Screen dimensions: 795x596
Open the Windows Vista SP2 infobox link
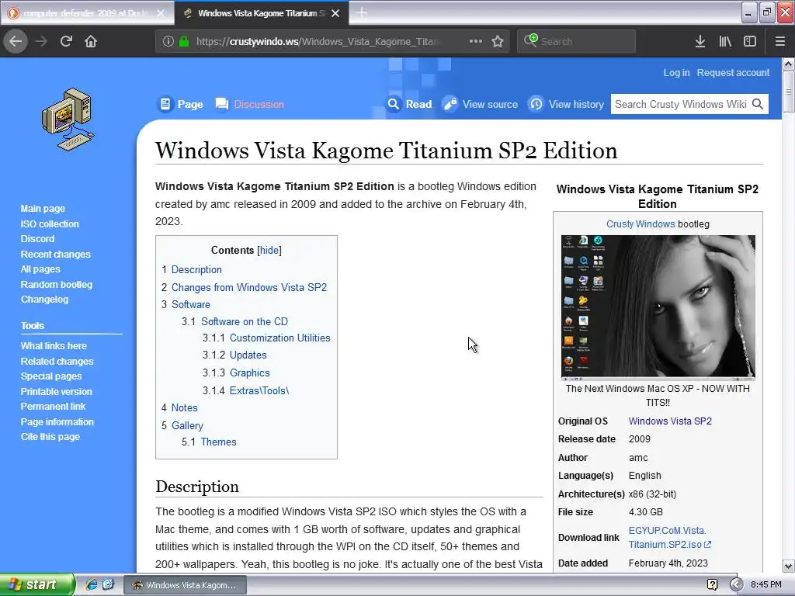click(670, 421)
